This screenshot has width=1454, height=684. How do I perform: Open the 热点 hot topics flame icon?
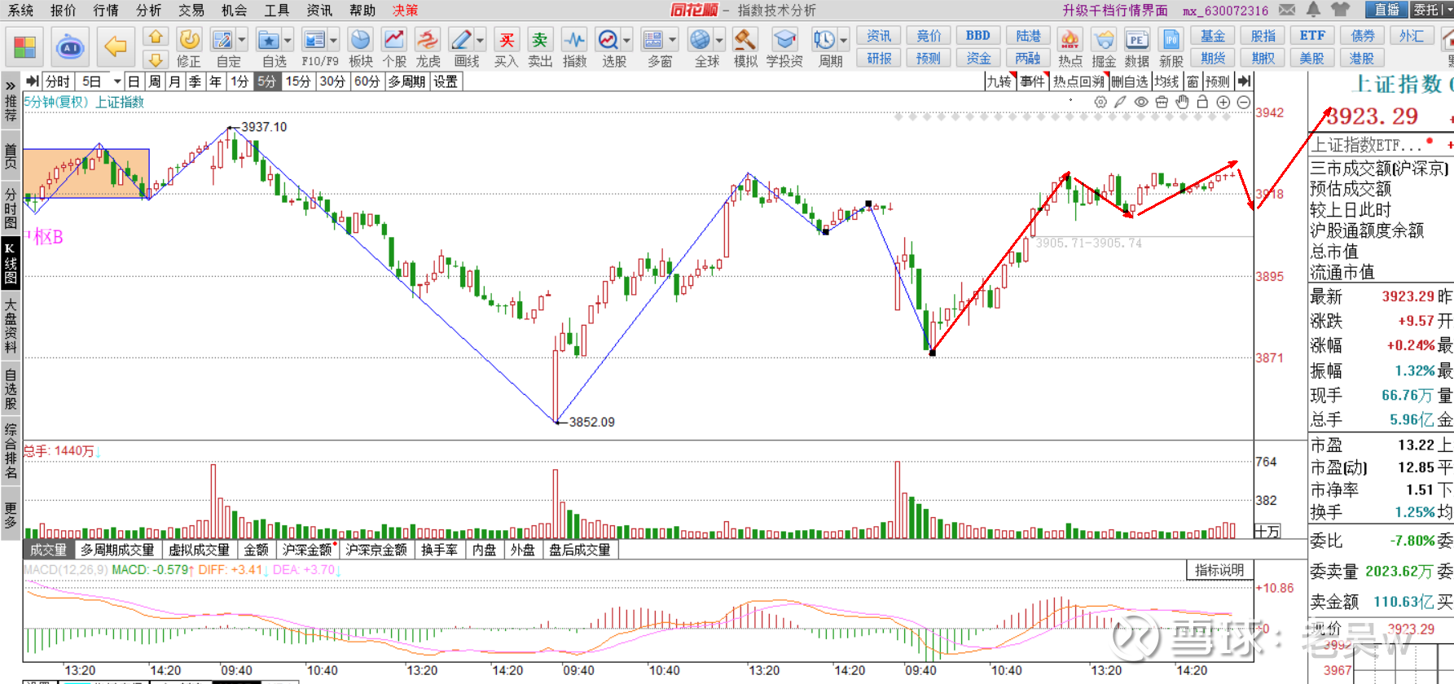1070,41
